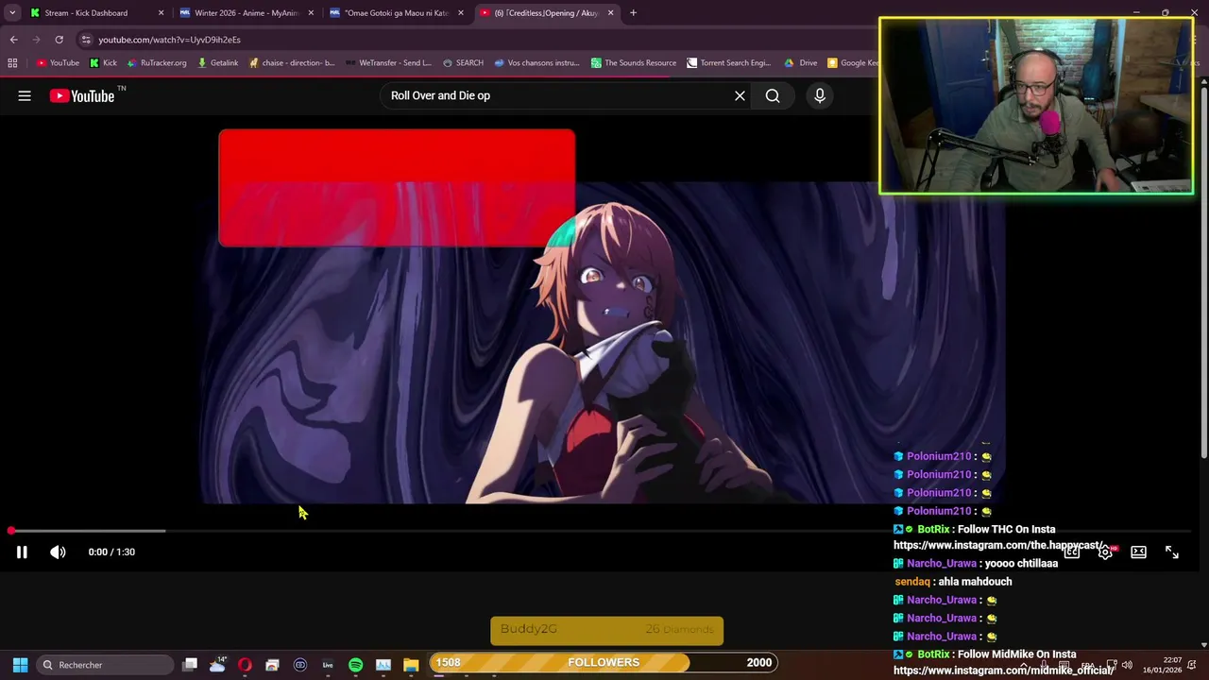The image size is (1209, 680).
Task: Toggle closed captions on the player
Action: [x=1072, y=552]
